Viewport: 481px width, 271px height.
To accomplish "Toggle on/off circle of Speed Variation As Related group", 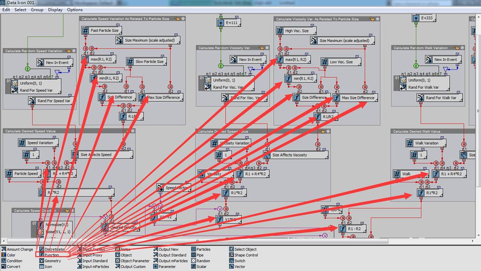I will point(183,19).
